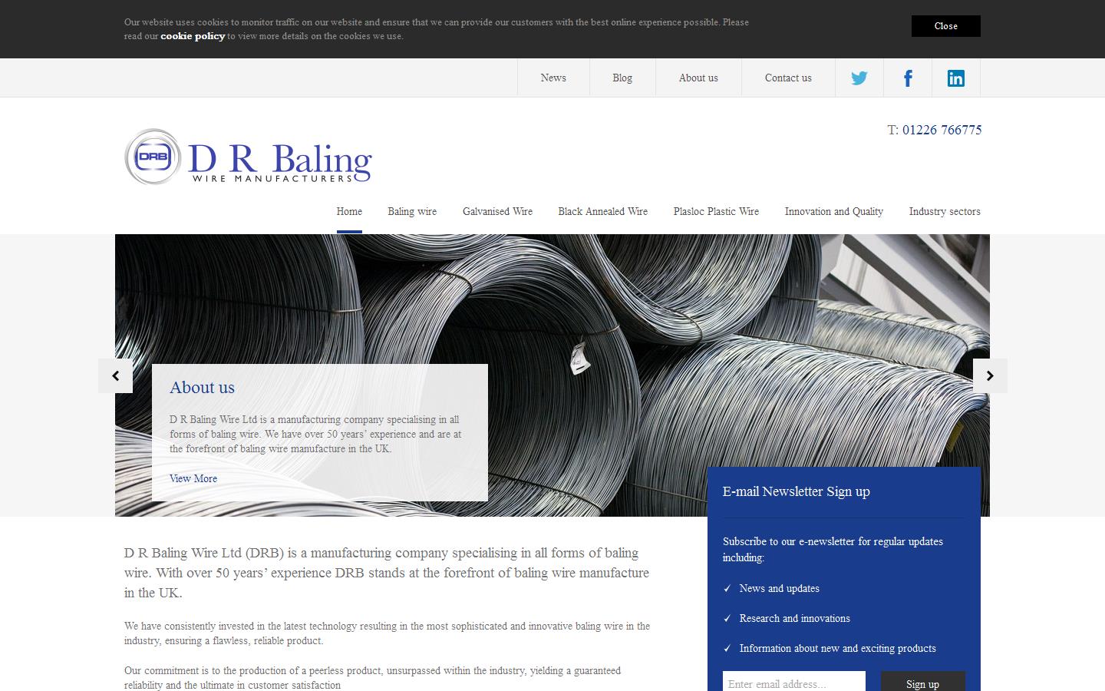
Task: Click the About us slide heading
Action: click(202, 388)
